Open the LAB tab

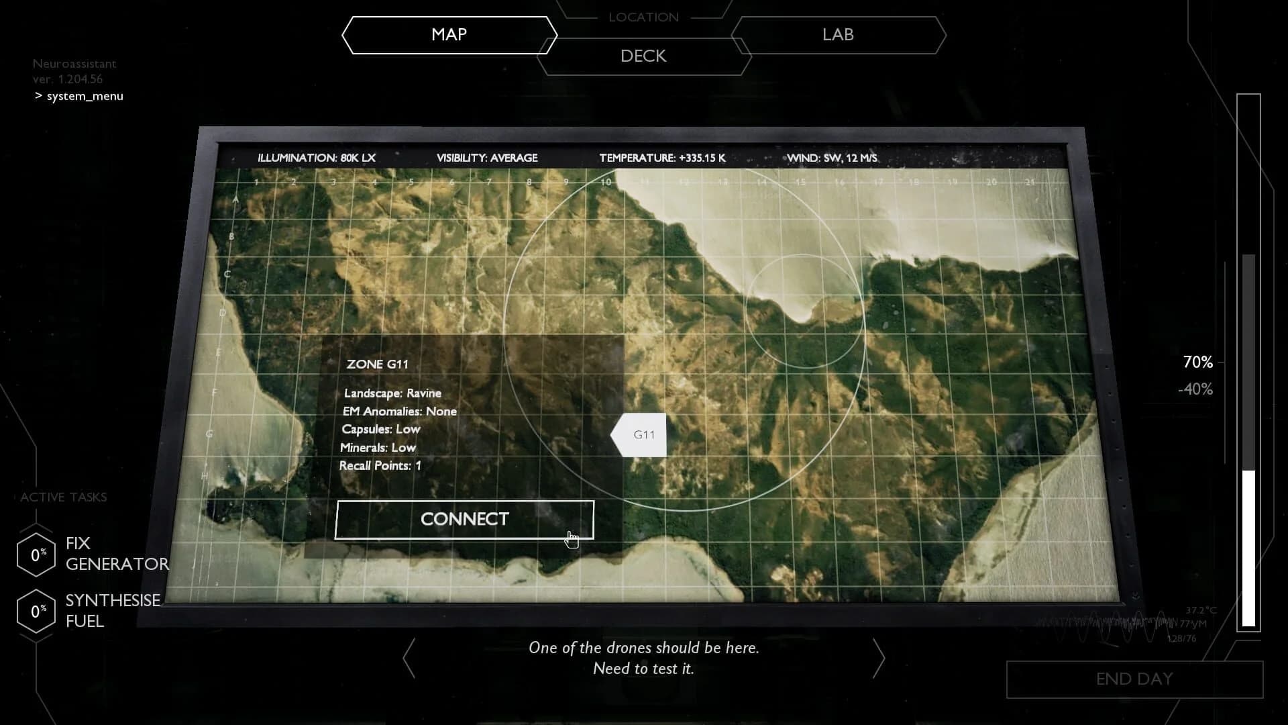837,35
